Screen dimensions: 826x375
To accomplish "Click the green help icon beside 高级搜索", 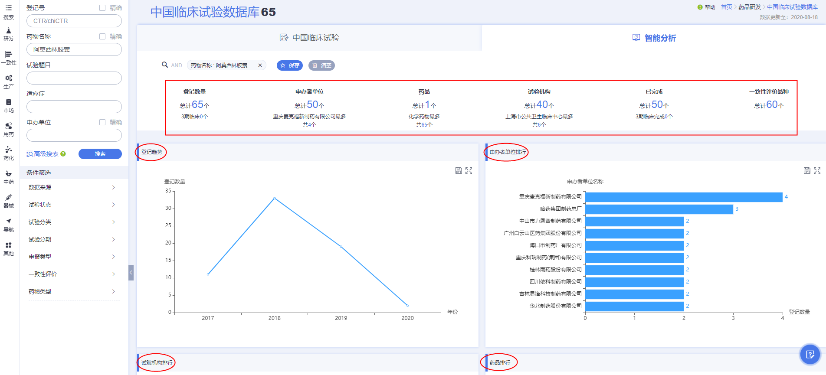I will click(x=63, y=154).
